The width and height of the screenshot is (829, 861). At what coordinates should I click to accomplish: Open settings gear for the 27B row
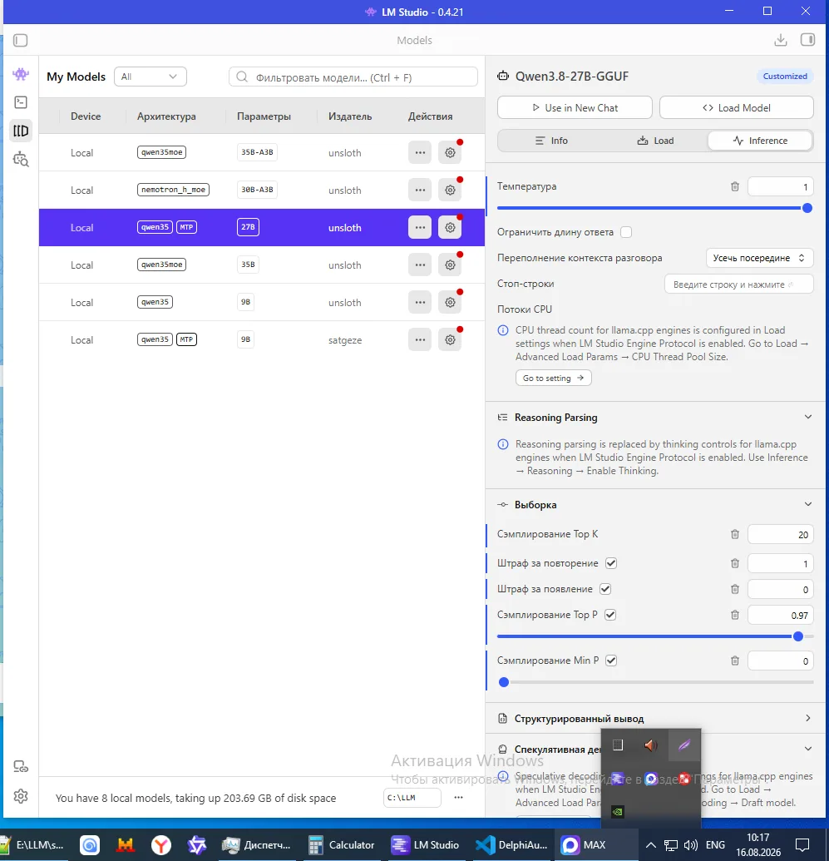[x=450, y=227]
